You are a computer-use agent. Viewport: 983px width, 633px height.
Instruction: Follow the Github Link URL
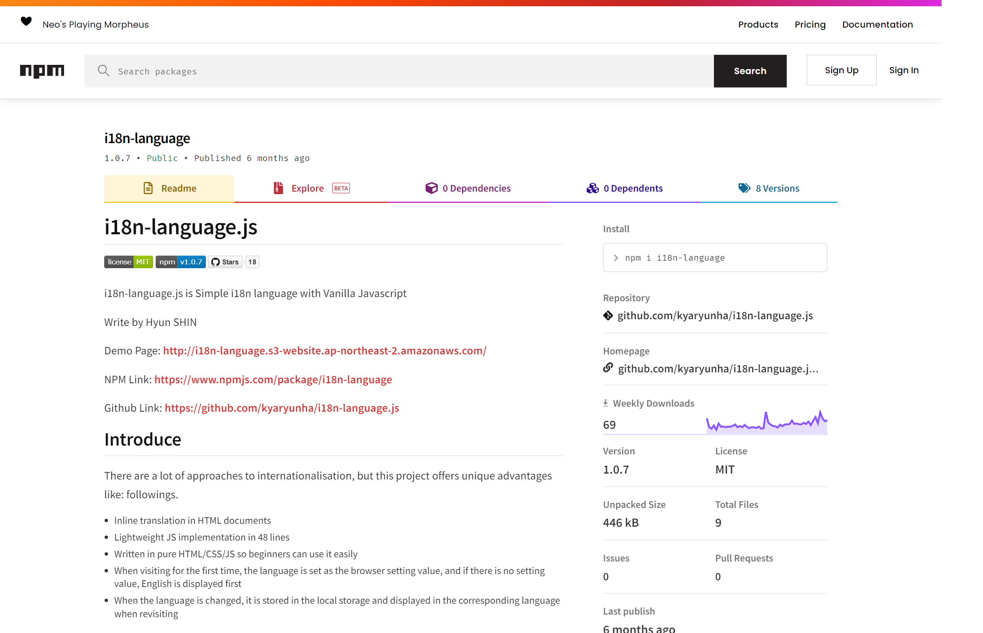[x=282, y=408]
